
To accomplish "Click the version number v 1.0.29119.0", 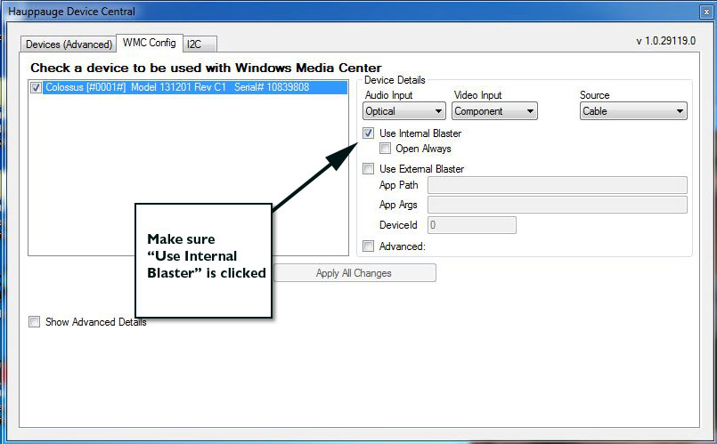I will click(x=664, y=42).
